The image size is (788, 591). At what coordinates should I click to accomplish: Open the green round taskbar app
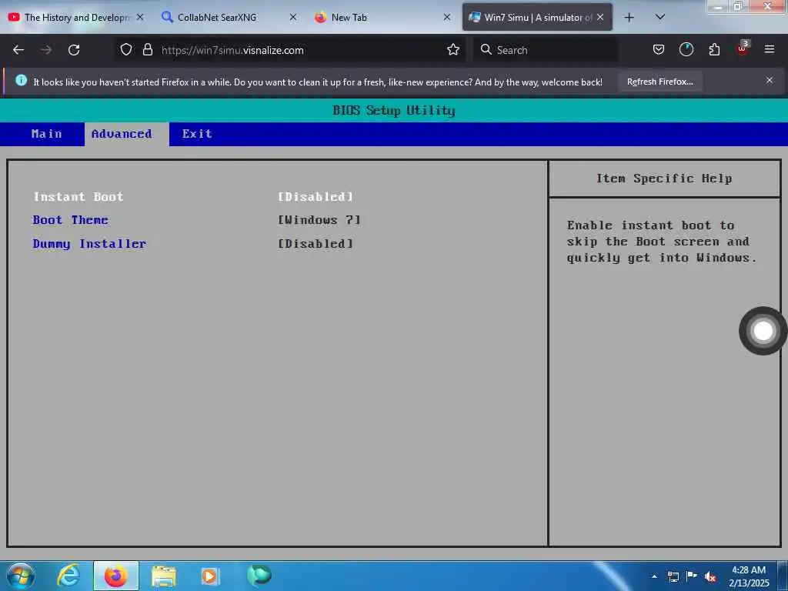[x=259, y=575]
